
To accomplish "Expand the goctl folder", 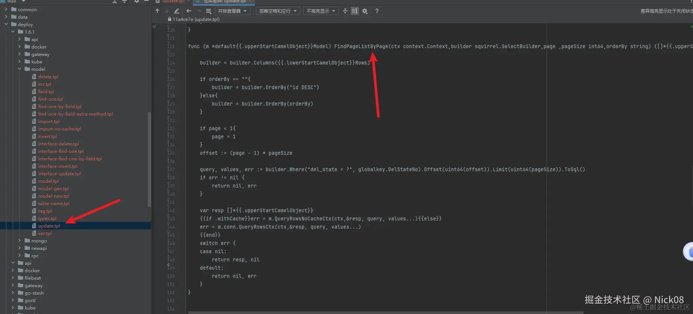I will pos(13,300).
